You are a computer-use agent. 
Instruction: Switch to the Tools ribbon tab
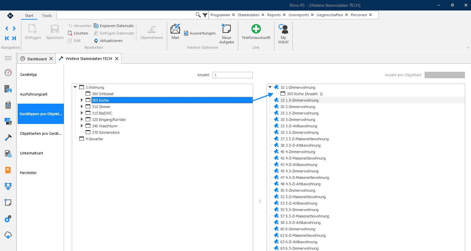point(47,16)
